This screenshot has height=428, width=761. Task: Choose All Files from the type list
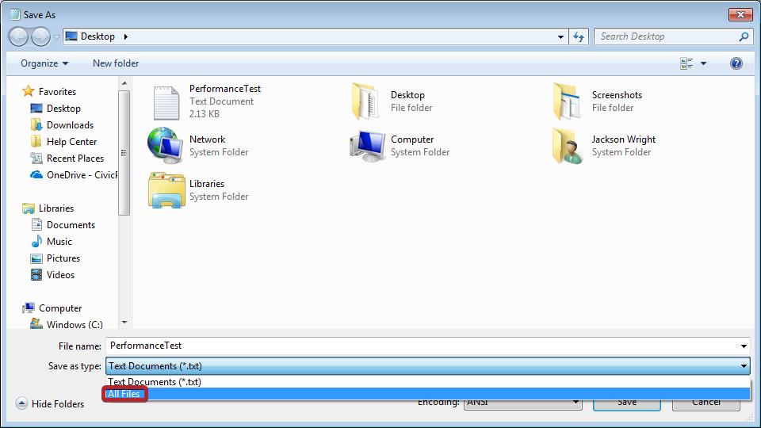click(x=427, y=394)
